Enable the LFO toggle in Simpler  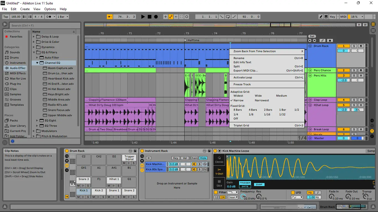tap(293, 192)
